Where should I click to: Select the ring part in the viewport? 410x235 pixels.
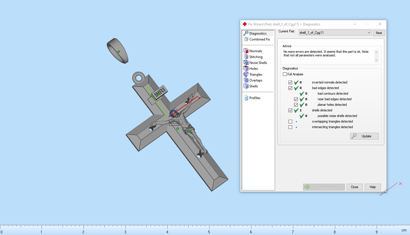coord(118,51)
